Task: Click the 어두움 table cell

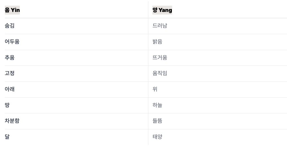Action: coord(76,42)
